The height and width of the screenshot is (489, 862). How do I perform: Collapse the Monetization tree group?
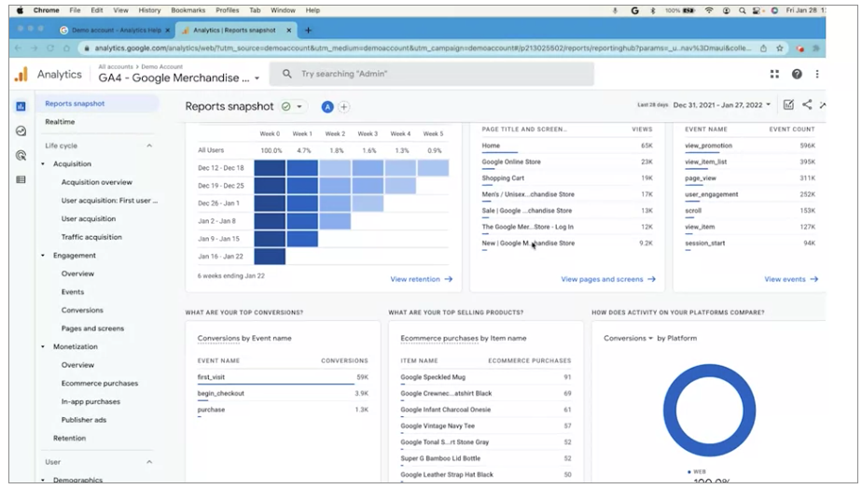point(43,346)
